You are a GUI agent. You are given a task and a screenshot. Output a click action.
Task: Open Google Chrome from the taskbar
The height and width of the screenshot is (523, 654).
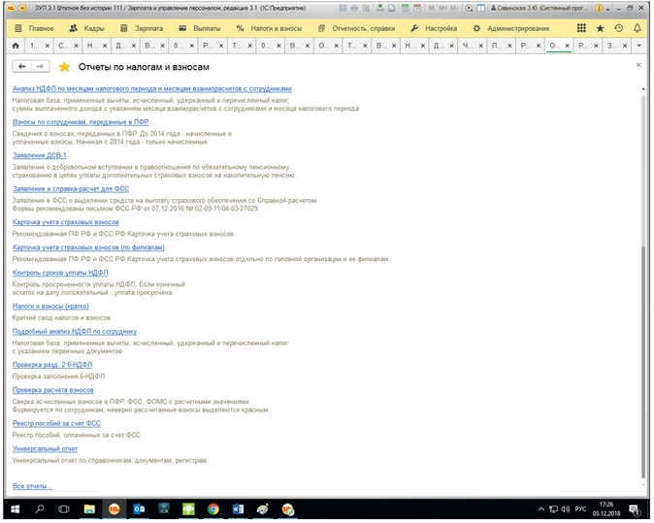(213, 509)
